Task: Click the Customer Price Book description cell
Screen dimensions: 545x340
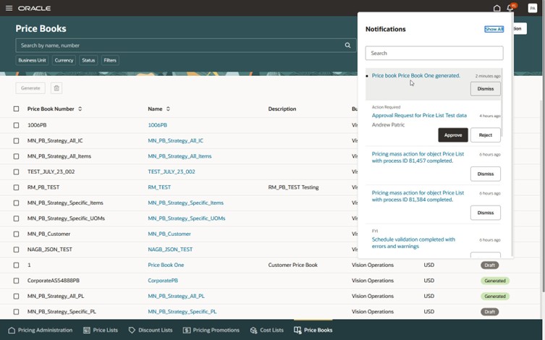Action: [x=292, y=265]
